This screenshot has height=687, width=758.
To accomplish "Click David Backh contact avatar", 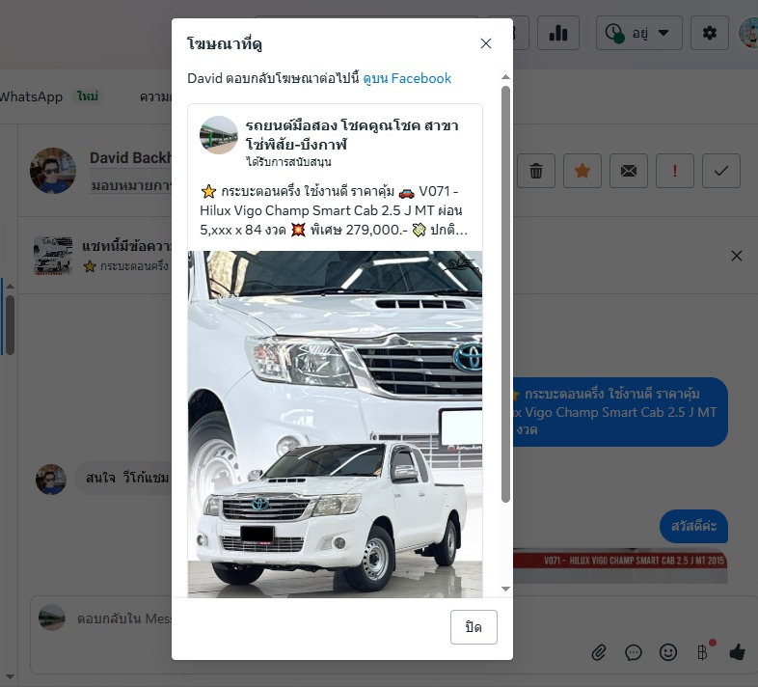I will pyautogui.click(x=53, y=170).
